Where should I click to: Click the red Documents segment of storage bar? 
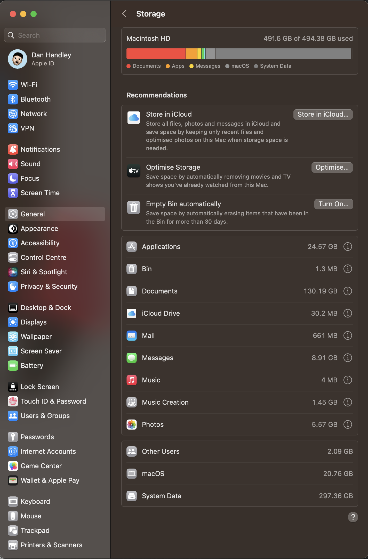coord(156,54)
